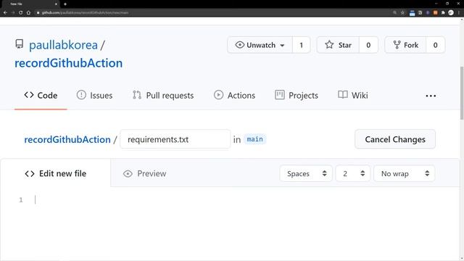
Task: Expand the more tabs ellipsis menu
Action: 431,96
